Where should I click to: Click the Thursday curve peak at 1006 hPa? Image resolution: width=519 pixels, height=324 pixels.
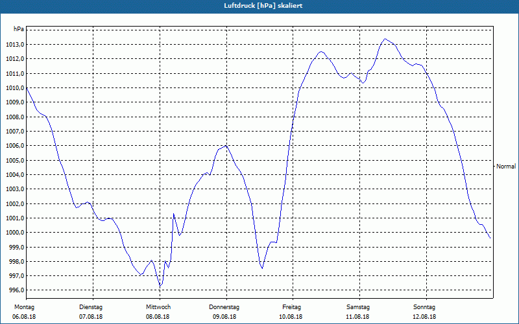point(225,146)
